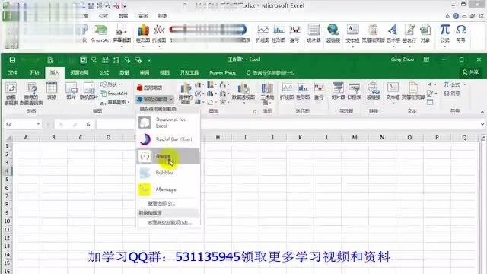
Task: Click the Online Pictures icon
Action: 89,91
